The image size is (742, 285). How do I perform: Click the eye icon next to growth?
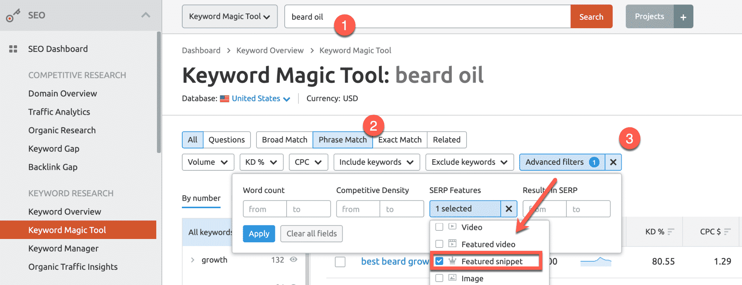point(294,260)
